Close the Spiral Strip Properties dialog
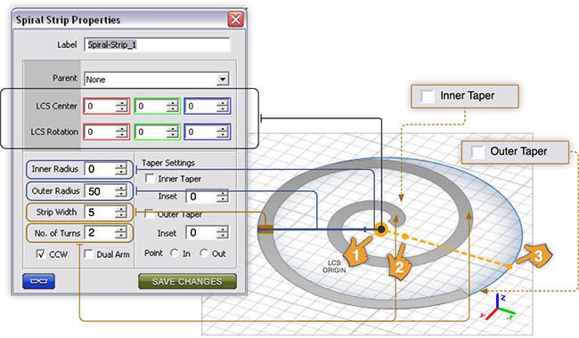Image resolution: width=579 pixels, height=338 pixels. [235, 20]
